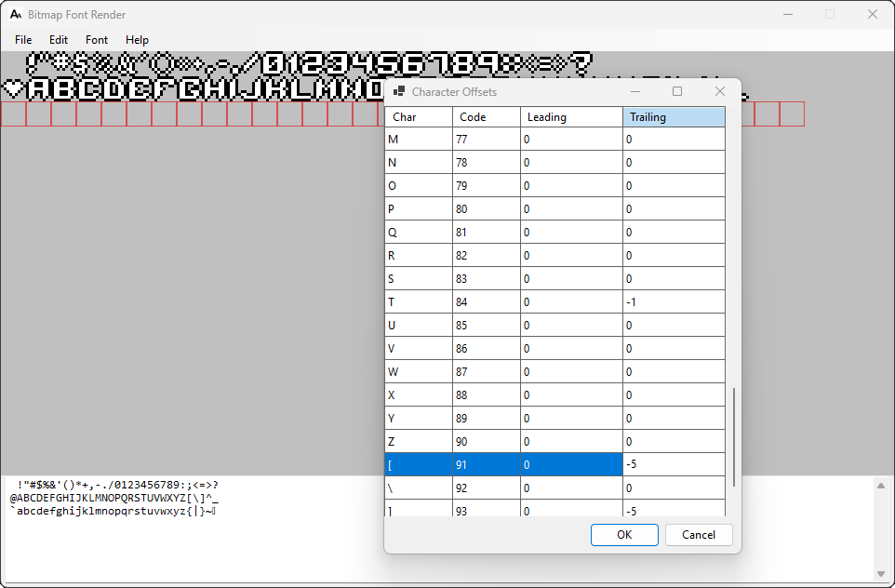The image size is (895, 588).
Task: Select the row for character O
Action: pos(555,186)
